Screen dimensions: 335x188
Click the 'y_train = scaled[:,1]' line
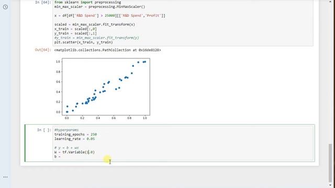[75, 33]
